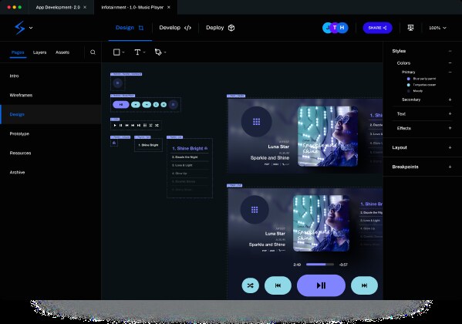Click the third track row in playlist component
The image size is (462, 324).
[190, 165]
